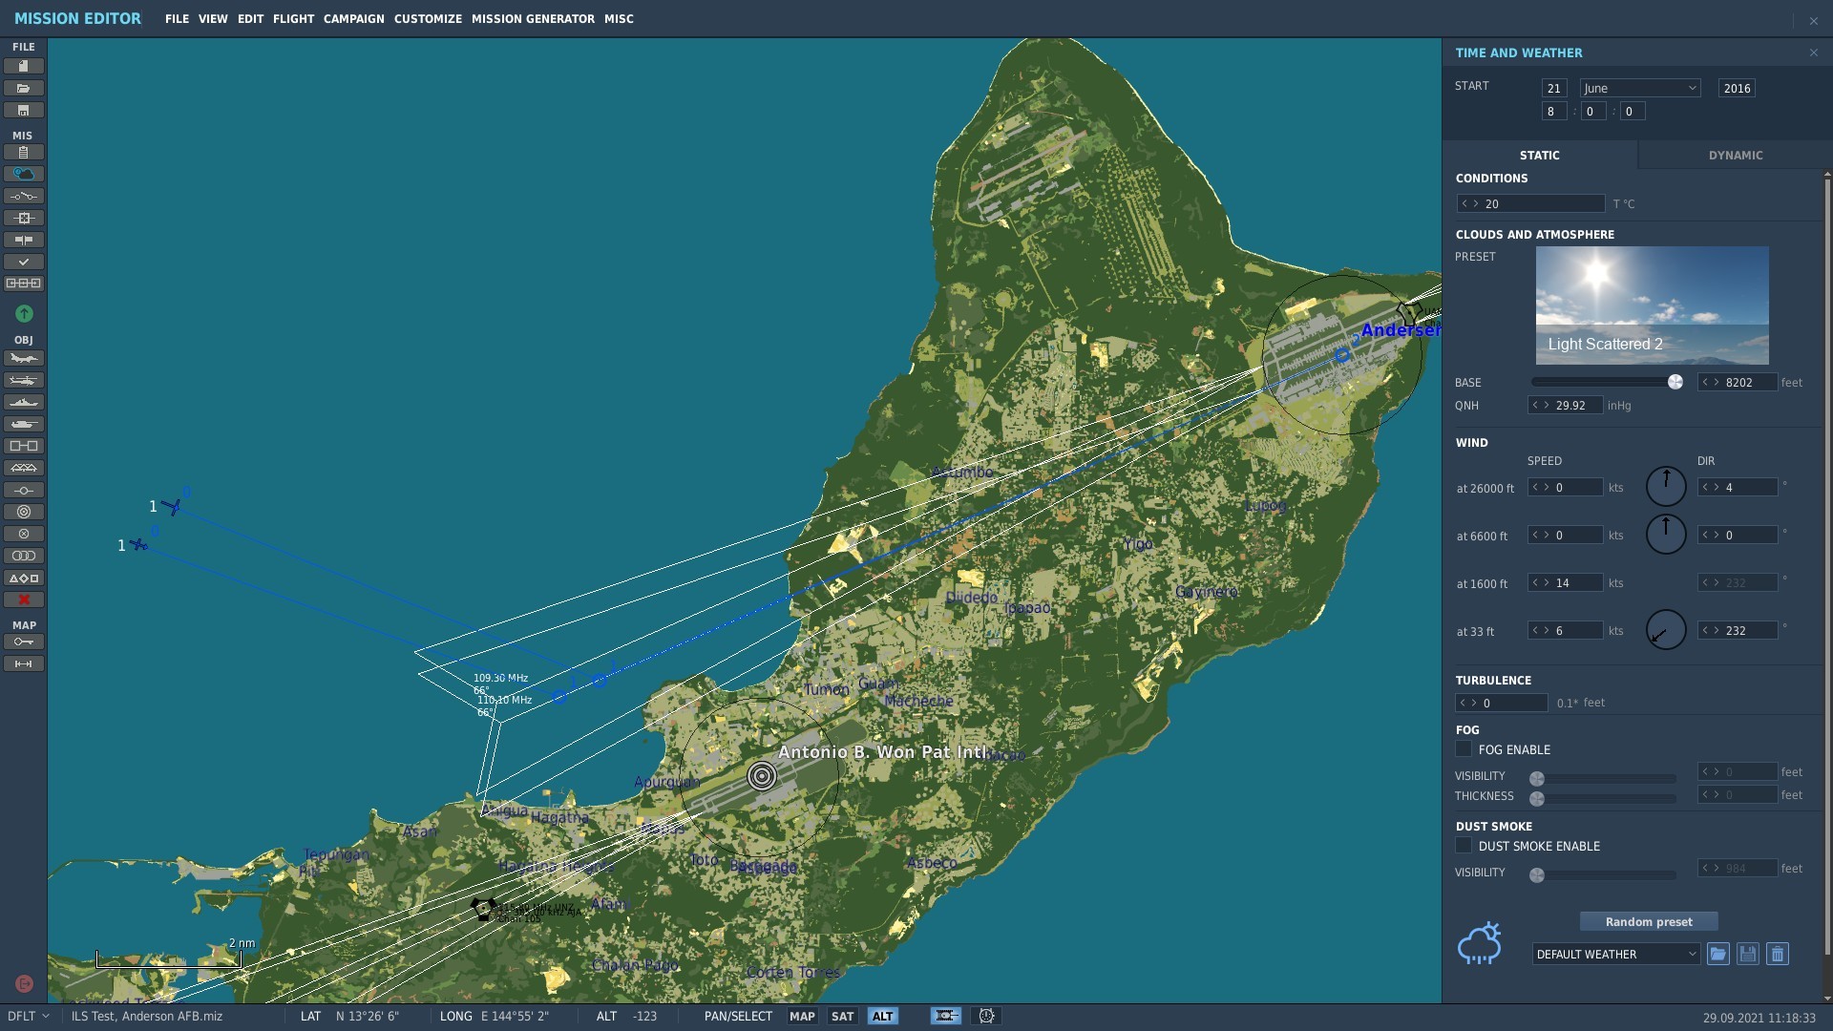
Task: Open the DEFAULT WEATHER preset dropdown
Action: 1615,954
